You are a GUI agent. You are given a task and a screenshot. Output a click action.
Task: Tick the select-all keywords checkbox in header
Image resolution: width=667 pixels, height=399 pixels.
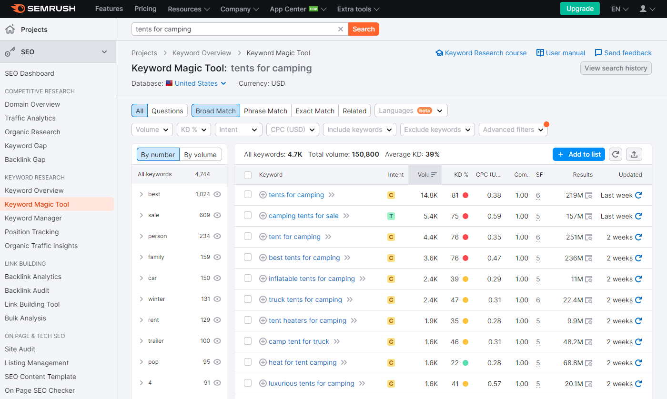pos(248,175)
